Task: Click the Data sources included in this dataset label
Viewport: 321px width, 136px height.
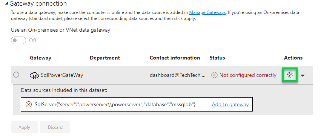Action: click(x=64, y=90)
